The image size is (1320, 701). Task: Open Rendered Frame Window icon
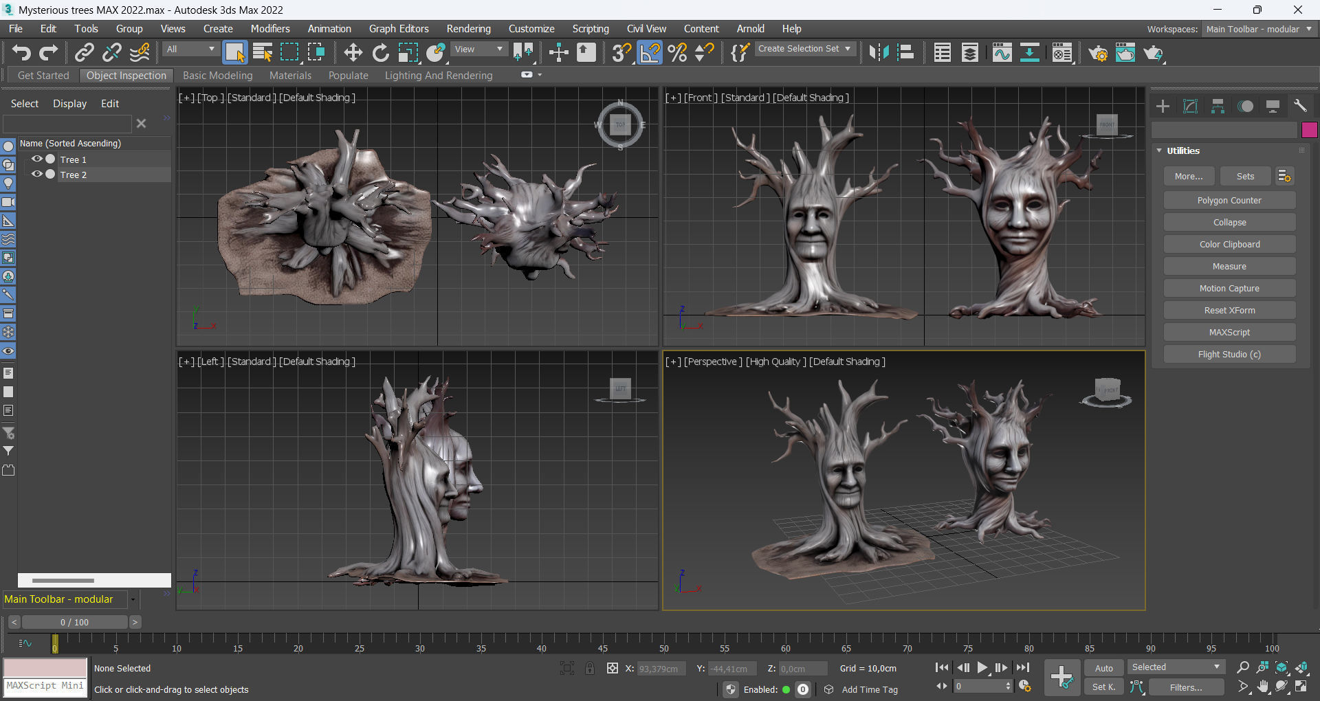[1125, 52]
